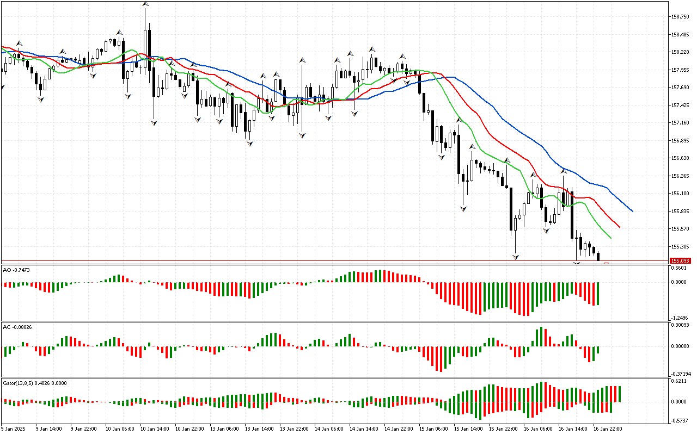Screen dimensions: 697x435
Task: Select the AC -0.08826 indicator label
Action: point(18,327)
